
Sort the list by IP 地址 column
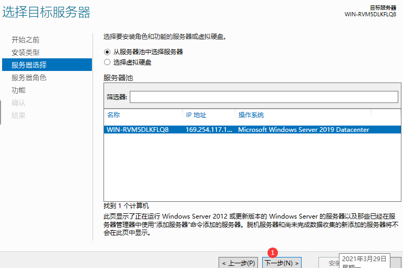coord(196,115)
